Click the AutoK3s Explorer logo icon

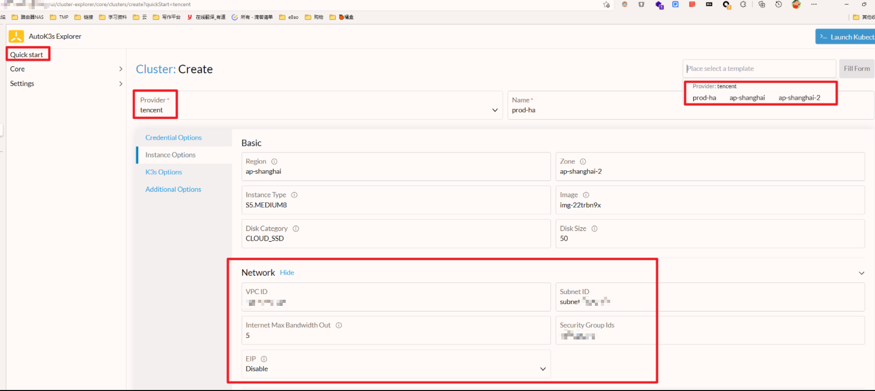pyautogui.click(x=16, y=36)
